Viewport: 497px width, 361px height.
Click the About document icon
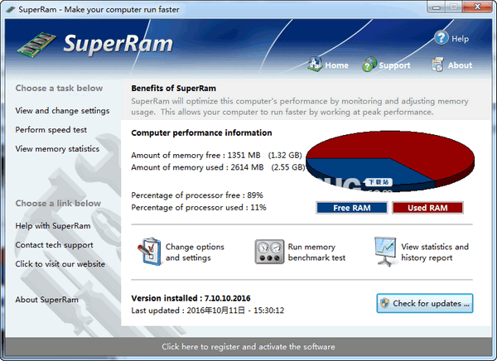tap(437, 65)
